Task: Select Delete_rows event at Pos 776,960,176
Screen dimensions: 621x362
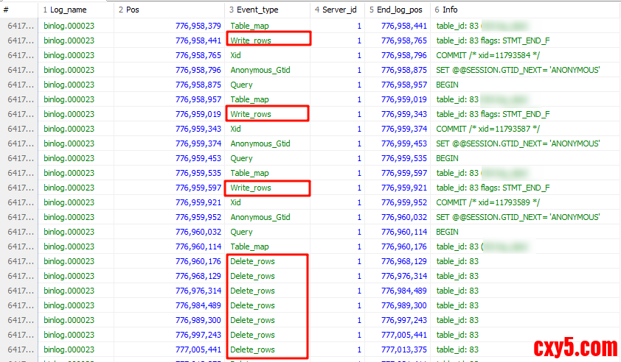Action: click(x=252, y=261)
